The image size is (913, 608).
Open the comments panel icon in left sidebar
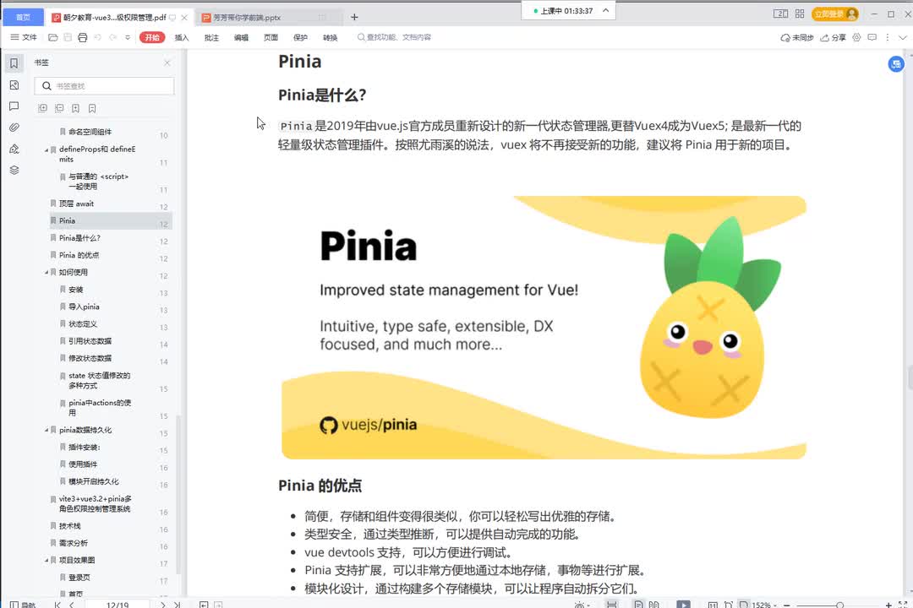click(x=14, y=106)
